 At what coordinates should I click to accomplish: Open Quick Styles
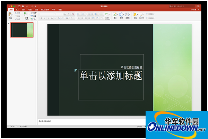coord(141,16)
